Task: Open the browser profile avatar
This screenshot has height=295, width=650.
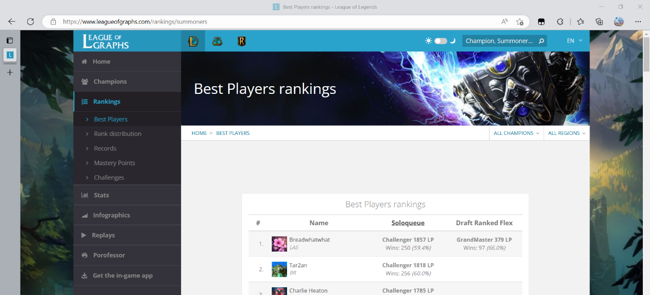Action: 619,22
